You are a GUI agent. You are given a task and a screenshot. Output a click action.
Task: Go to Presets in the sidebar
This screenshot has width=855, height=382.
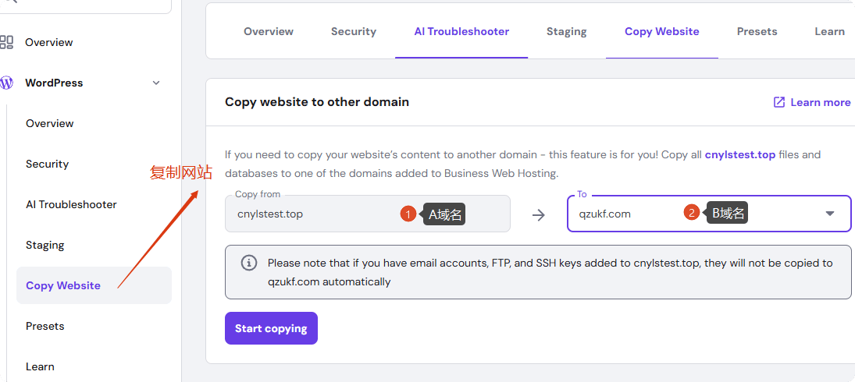point(45,326)
